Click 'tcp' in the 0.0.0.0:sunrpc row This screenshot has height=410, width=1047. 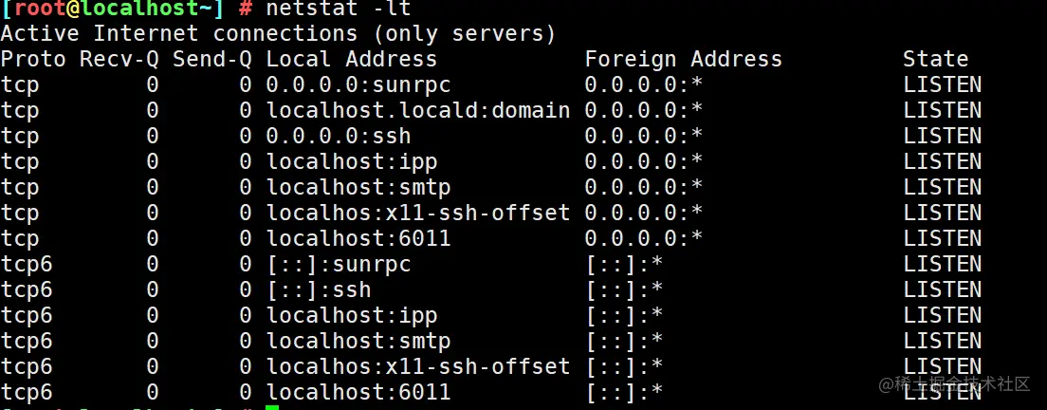20,85
